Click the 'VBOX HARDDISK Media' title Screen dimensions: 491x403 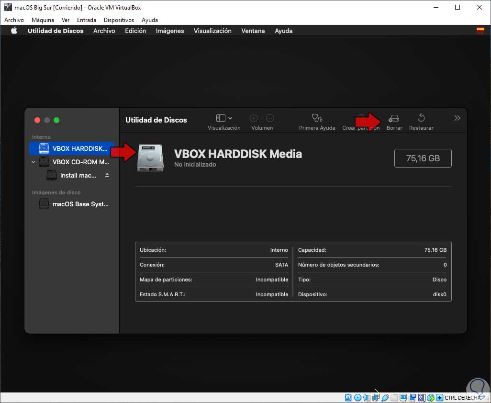click(238, 154)
